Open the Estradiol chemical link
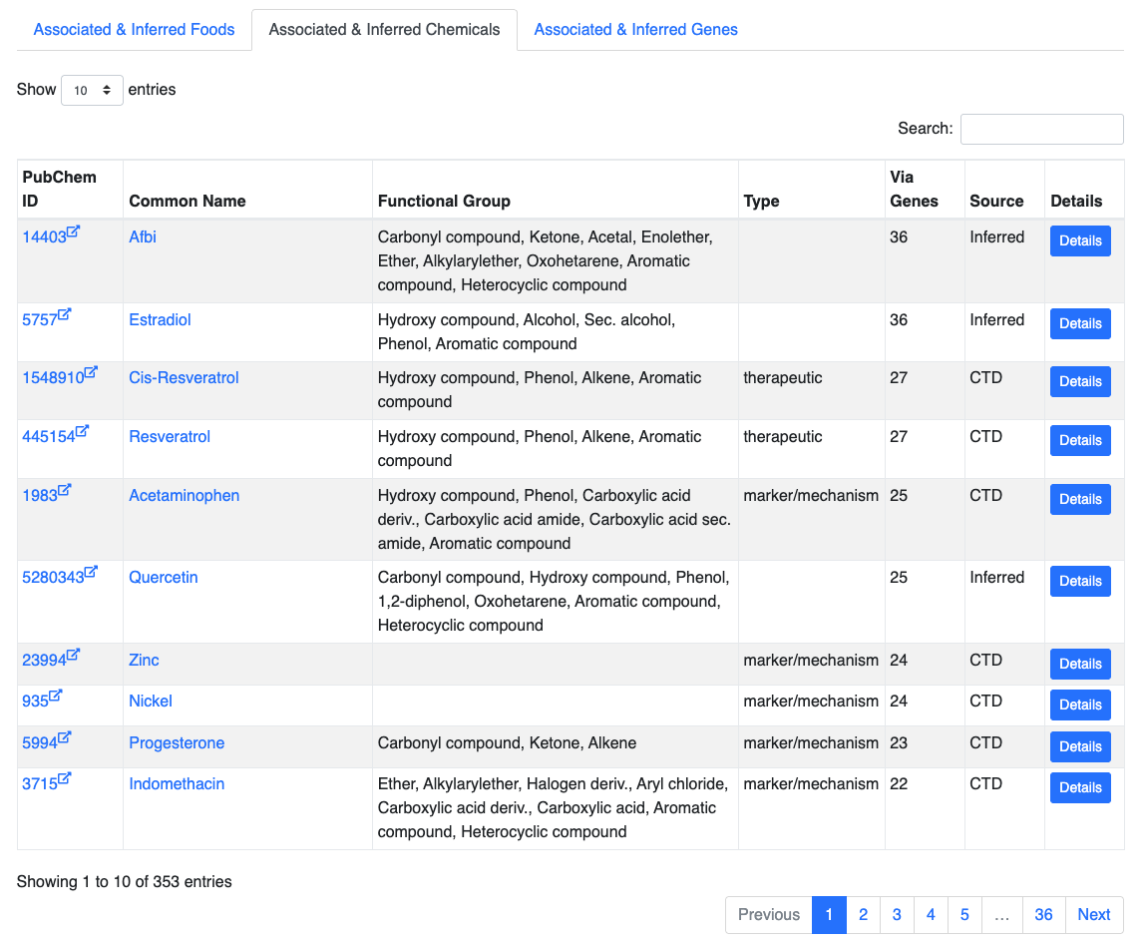Screen dimensions: 1145x942 160,319
